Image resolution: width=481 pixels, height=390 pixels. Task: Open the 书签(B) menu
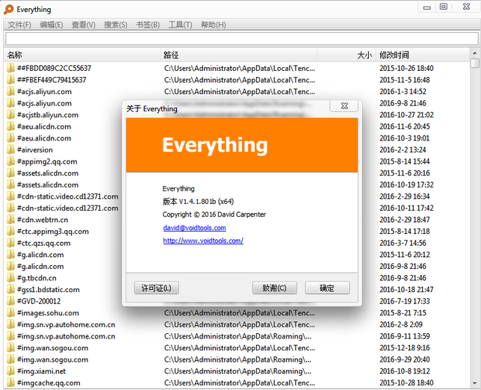[x=147, y=25]
